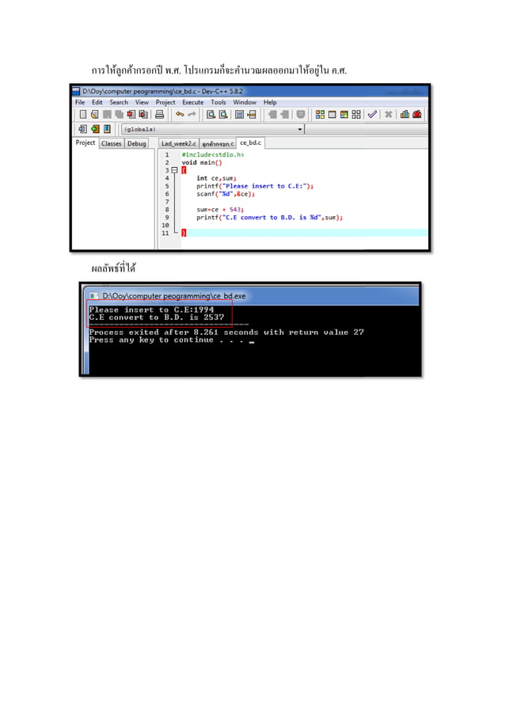
Task: Click the printf 'Please insert to C.E:' line
Action: pos(255,186)
